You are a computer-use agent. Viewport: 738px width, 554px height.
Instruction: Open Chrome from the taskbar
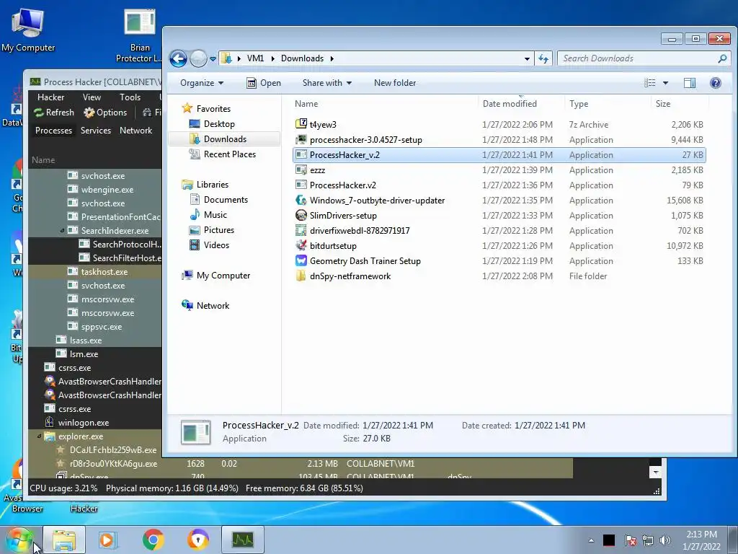click(153, 540)
